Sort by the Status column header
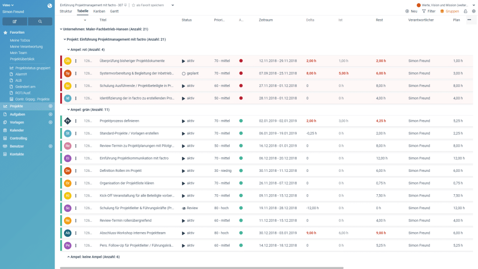This screenshot has width=478, height=269. [x=187, y=20]
